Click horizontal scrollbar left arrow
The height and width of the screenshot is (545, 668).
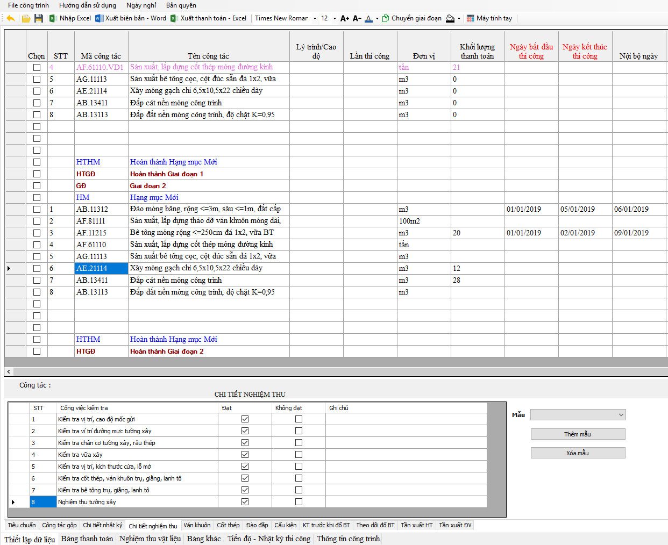9,371
